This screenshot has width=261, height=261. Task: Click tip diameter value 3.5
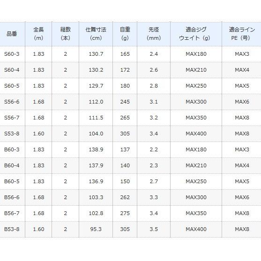pyautogui.click(x=154, y=229)
